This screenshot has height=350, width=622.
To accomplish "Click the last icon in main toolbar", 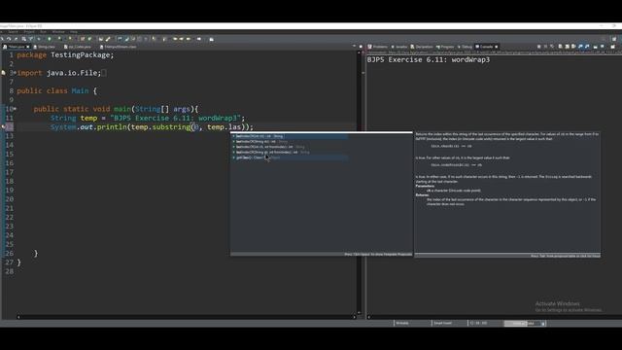I will pos(212,39).
